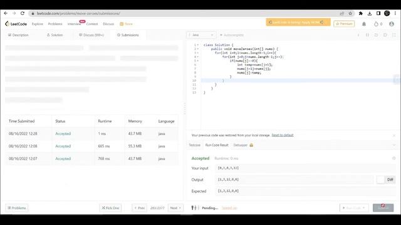Reload the page

click(23, 13)
